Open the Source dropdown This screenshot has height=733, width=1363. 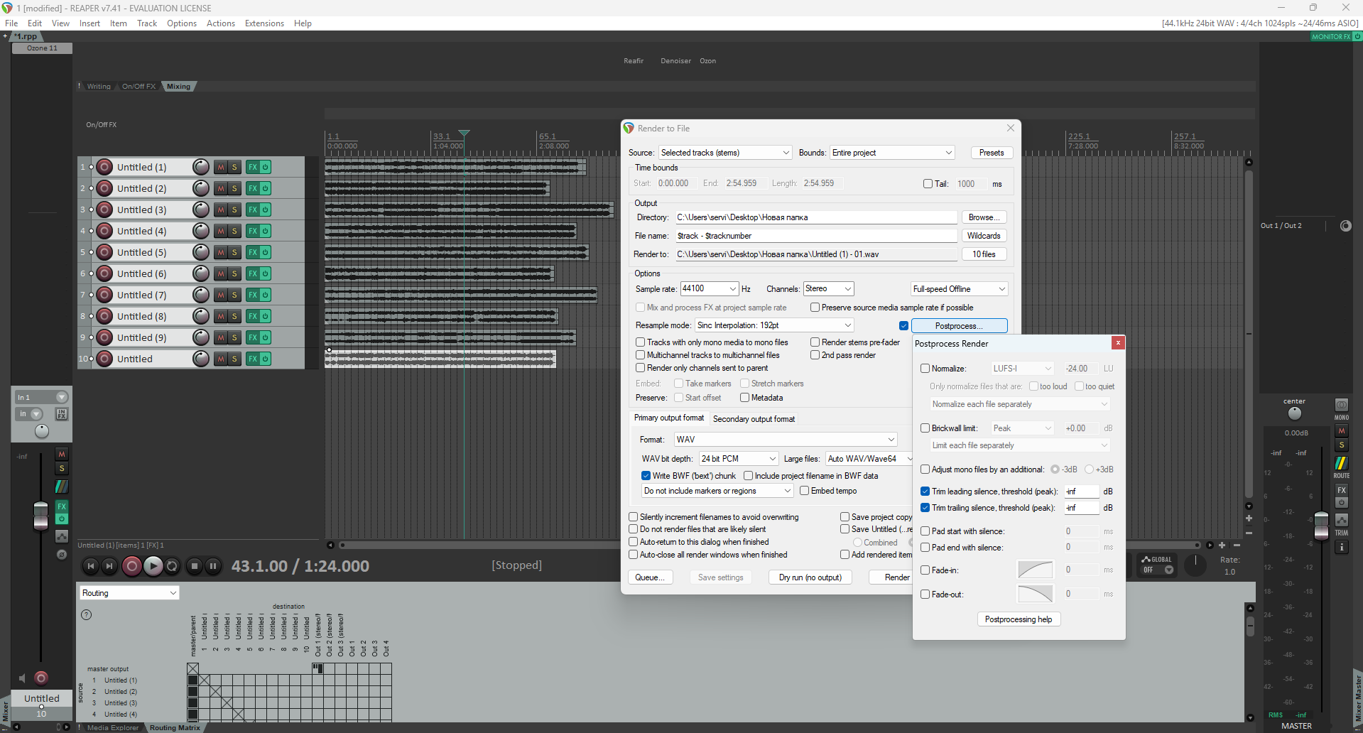click(x=724, y=153)
